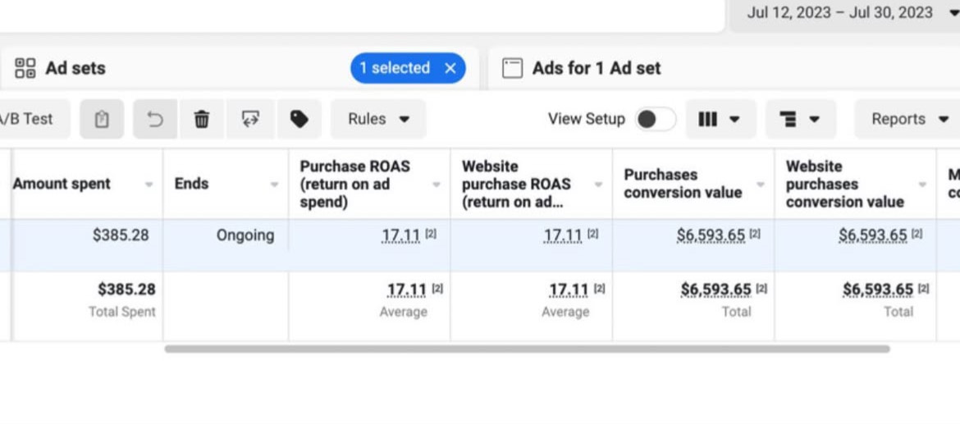Click the tag label icon
The image size is (960, 424).
(x=299, y=120)
